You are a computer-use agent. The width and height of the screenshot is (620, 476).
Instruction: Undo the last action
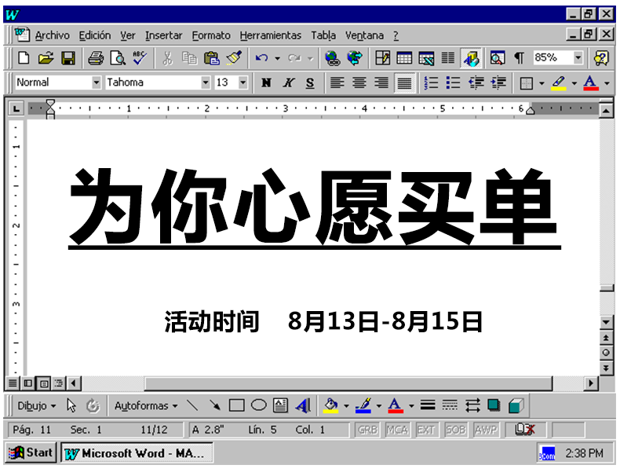(x=261, y=59)
